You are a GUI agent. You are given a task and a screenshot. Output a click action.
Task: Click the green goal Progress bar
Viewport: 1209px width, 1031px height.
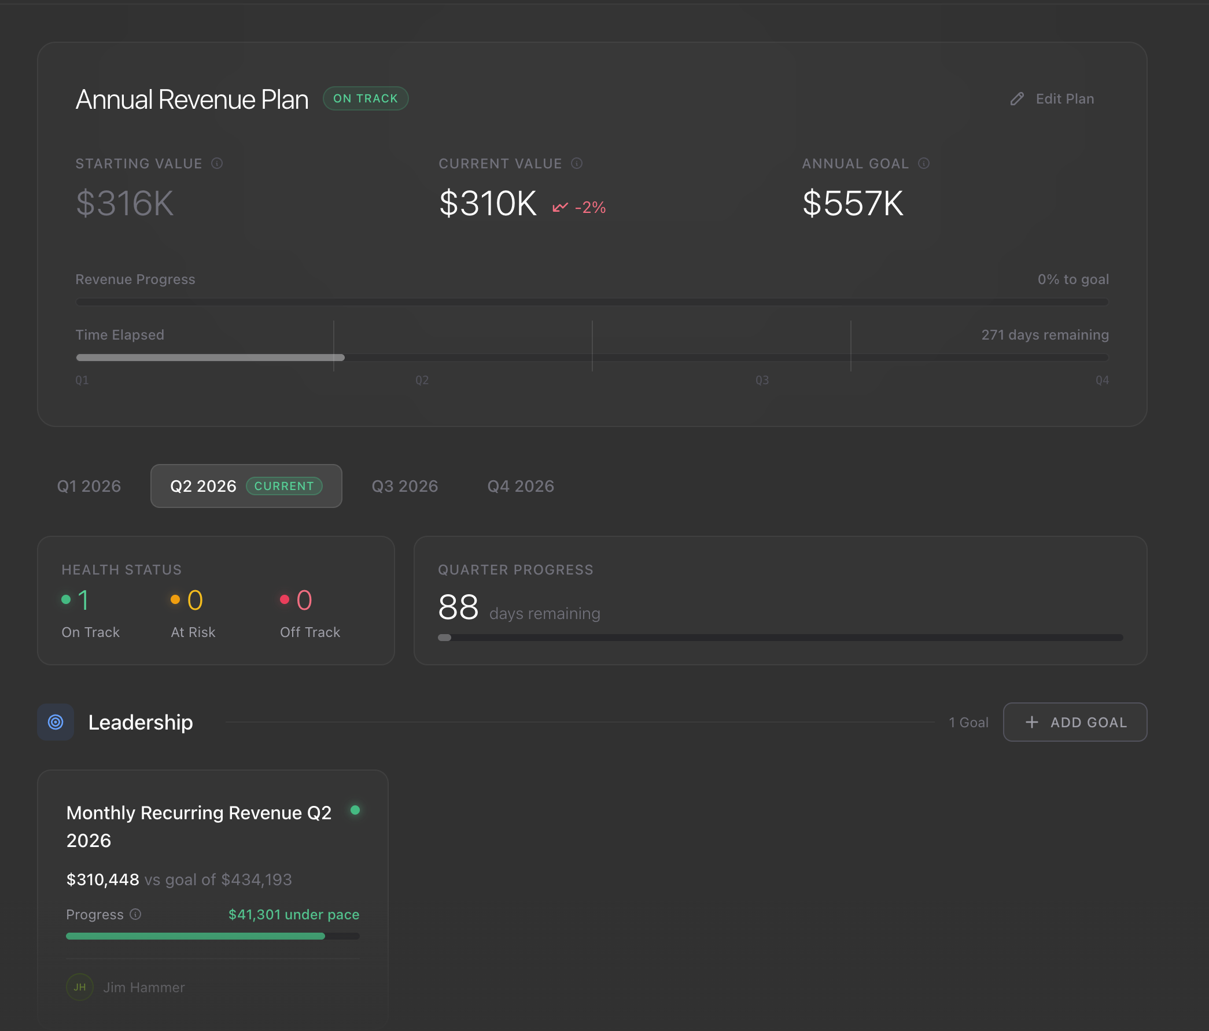(x=212, y=936)
